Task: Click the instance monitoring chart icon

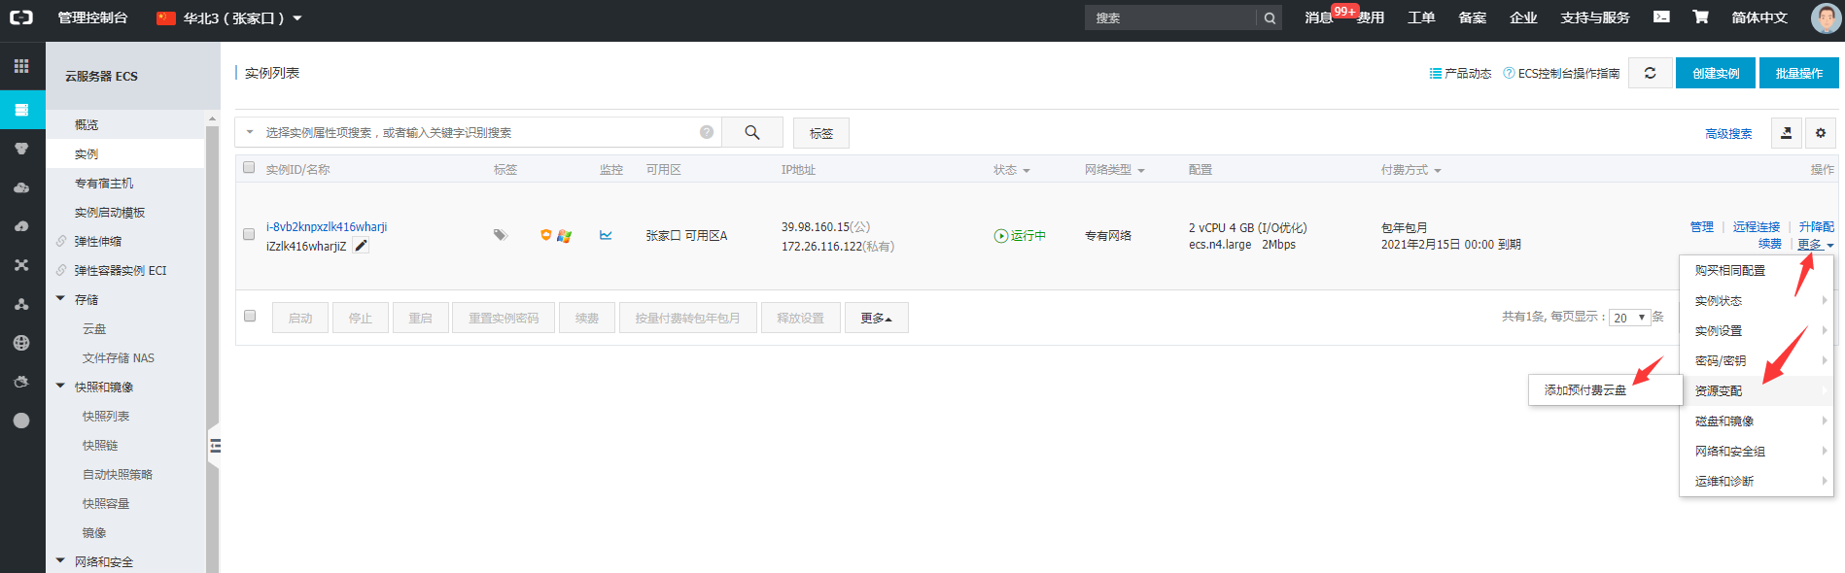Action: coord(606,235)
